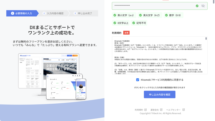
Task: Click the 記号不可 requirement chip
Action: 139,23
